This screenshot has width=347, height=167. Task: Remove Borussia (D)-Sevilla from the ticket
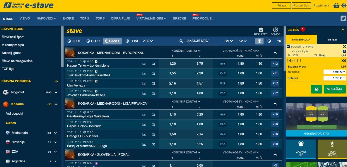coord(344,46)
